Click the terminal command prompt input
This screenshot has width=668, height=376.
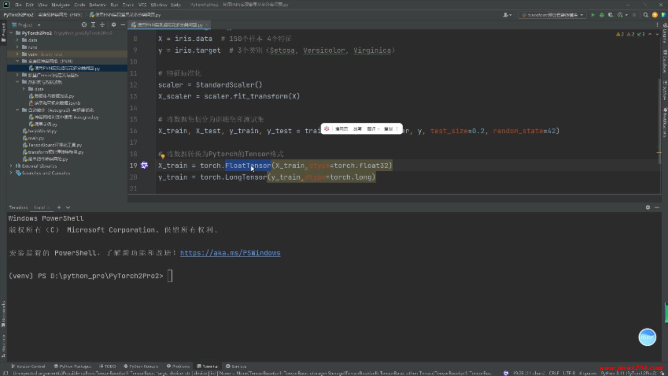170,276
